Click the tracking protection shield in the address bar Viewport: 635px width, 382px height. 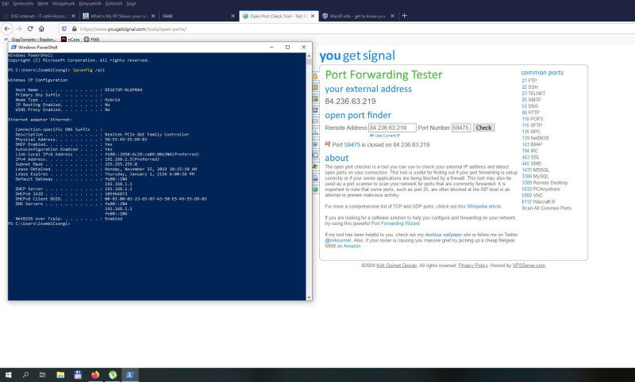(x=64, y=29)
